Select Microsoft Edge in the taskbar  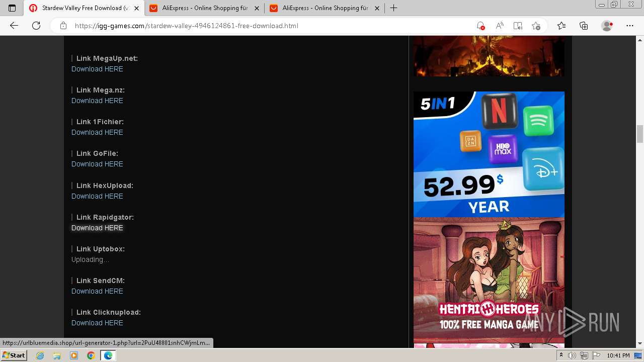108,355
